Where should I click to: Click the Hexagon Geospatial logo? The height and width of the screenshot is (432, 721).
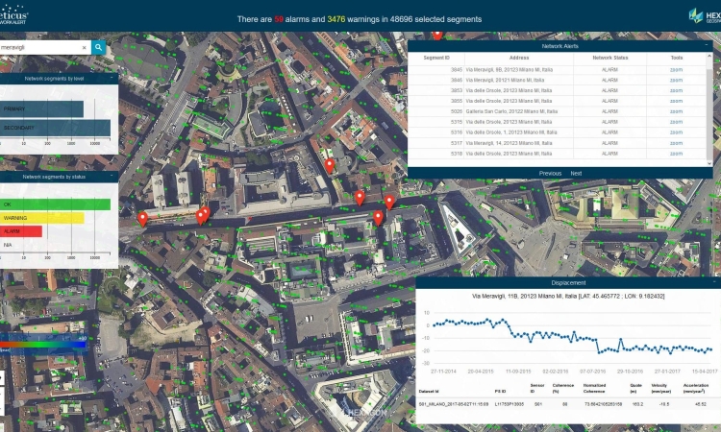pos(705,16)
